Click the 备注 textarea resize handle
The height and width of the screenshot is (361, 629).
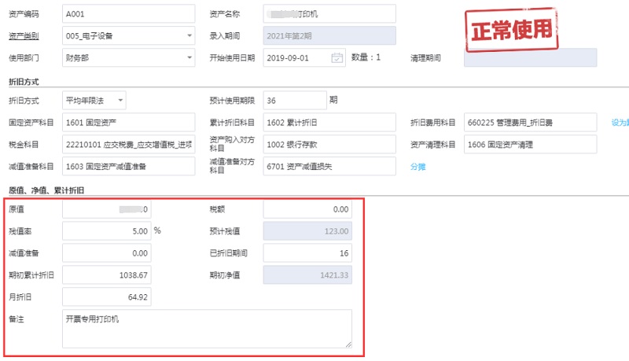(347, 343)
